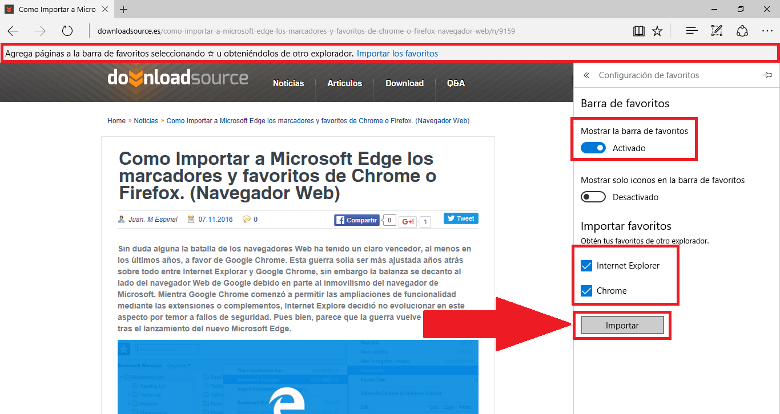Uncheck Internet Explorer import checkbox
This screenshot has width=780, height=414.
[586, 266]
